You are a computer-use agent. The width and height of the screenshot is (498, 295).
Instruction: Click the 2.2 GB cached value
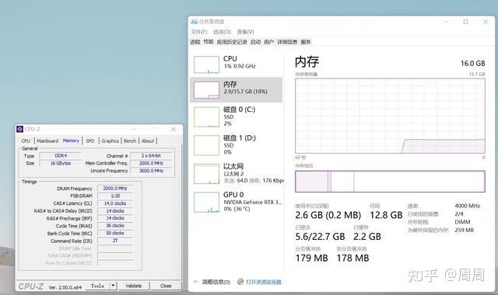(367, 237)
